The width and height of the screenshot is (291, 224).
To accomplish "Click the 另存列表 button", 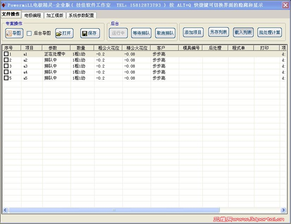I will [219, 32].
